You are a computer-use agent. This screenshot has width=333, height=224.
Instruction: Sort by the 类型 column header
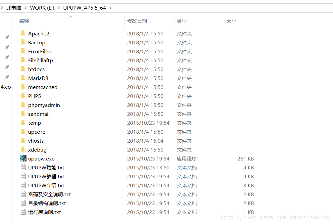(182, 21)
